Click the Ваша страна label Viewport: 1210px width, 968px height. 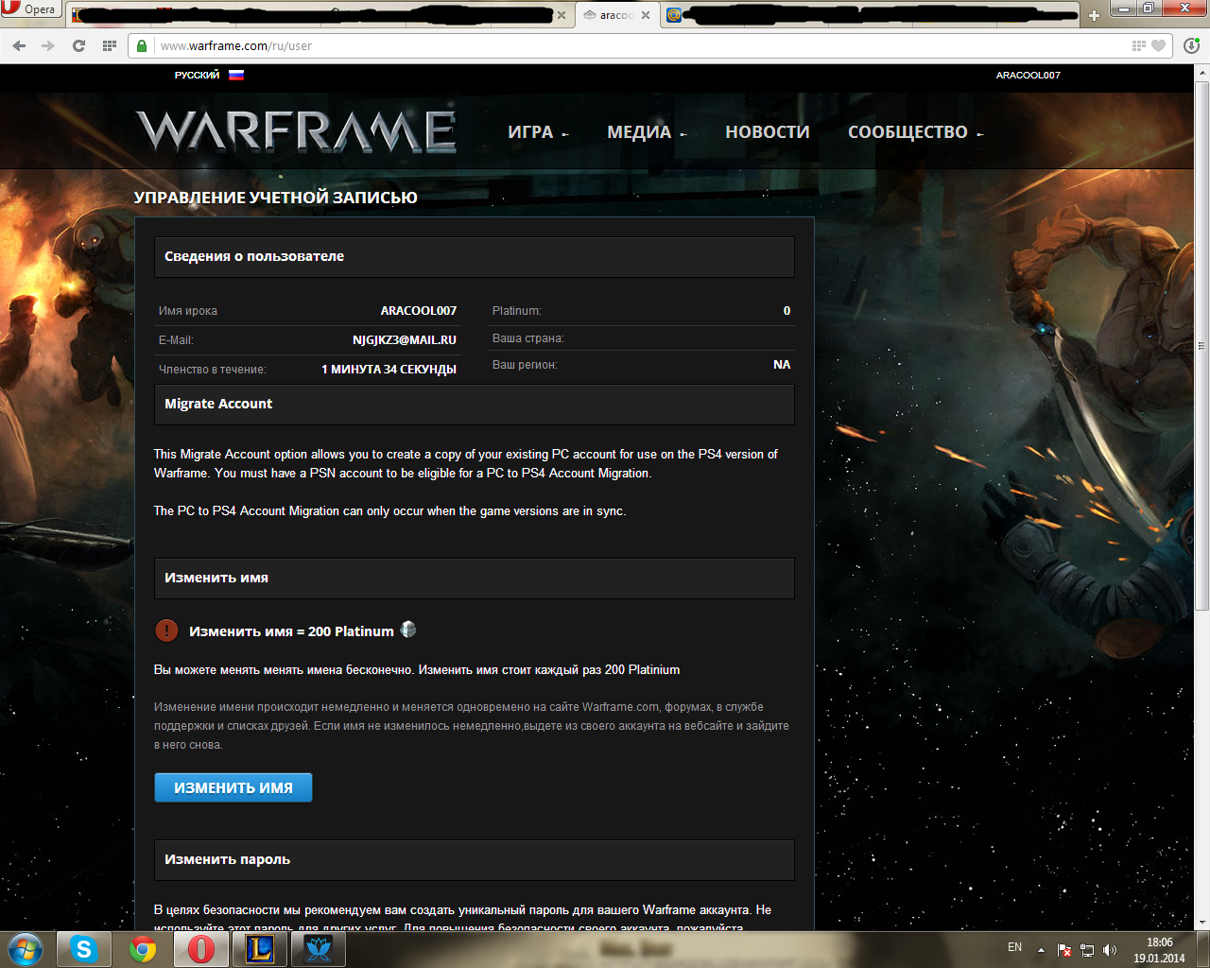coord(527,337)
